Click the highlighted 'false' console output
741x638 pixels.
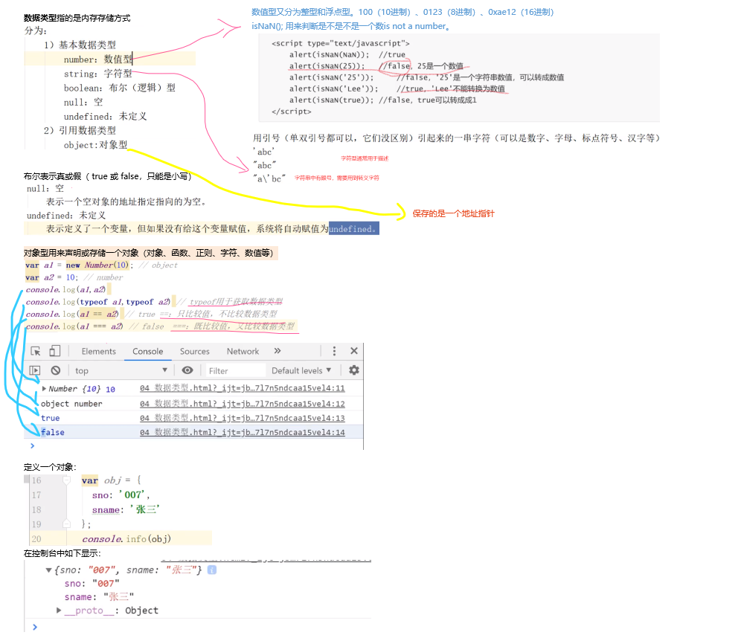[x=53, y=432]
